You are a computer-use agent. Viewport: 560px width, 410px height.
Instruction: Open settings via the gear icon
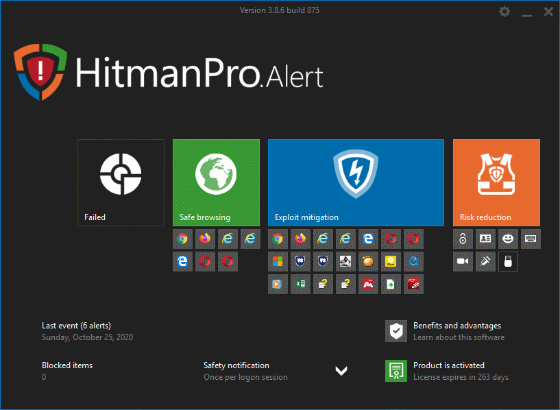[504, 12]
